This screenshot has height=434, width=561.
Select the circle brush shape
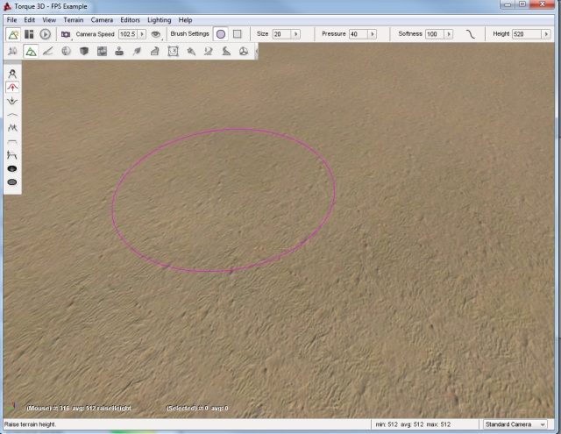221,34
